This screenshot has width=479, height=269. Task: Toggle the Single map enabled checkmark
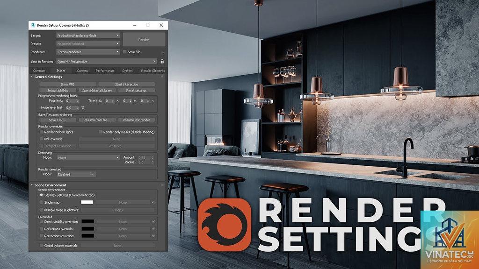153,202
